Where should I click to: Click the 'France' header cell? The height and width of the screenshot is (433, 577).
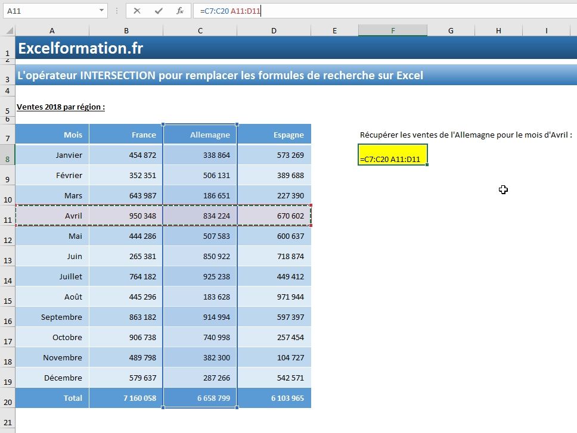pos(126,135)
